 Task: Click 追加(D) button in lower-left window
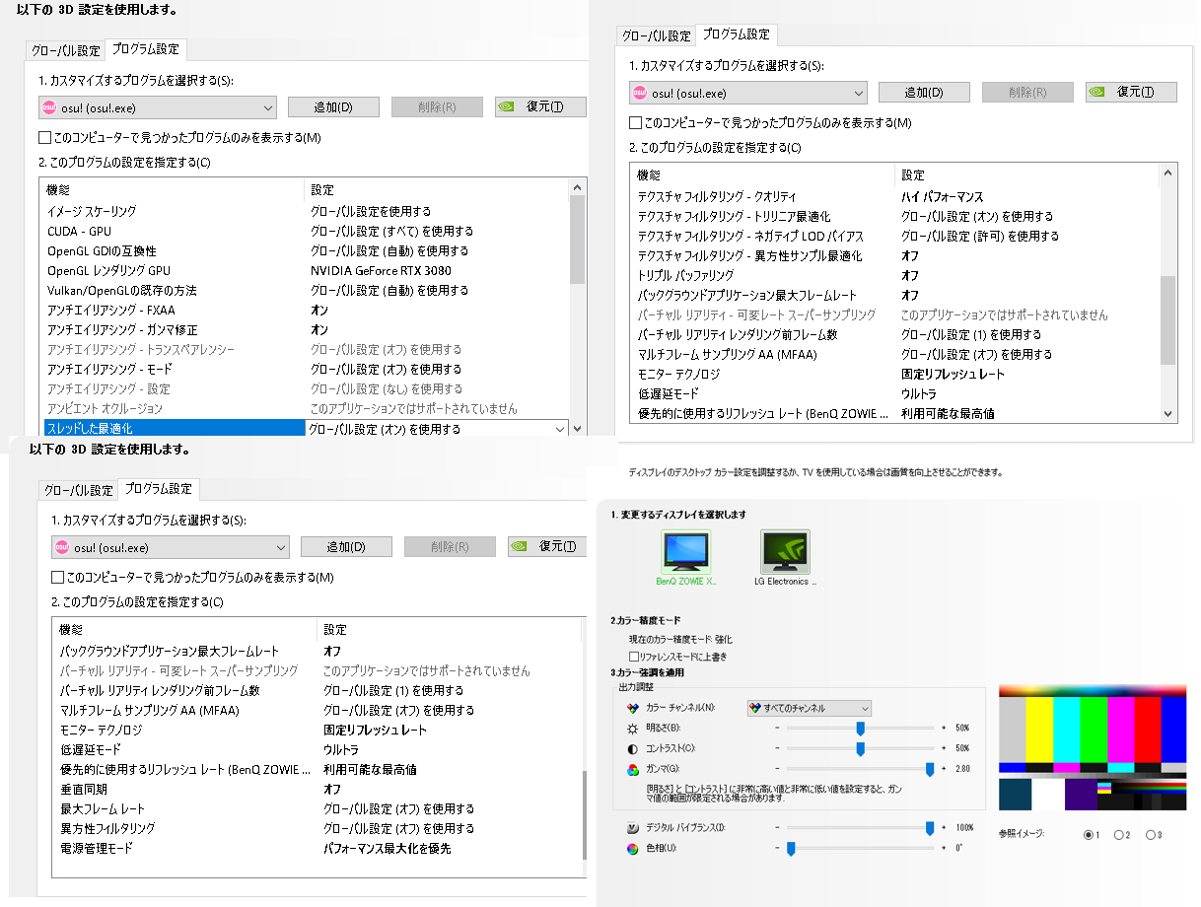coord(346,547)
